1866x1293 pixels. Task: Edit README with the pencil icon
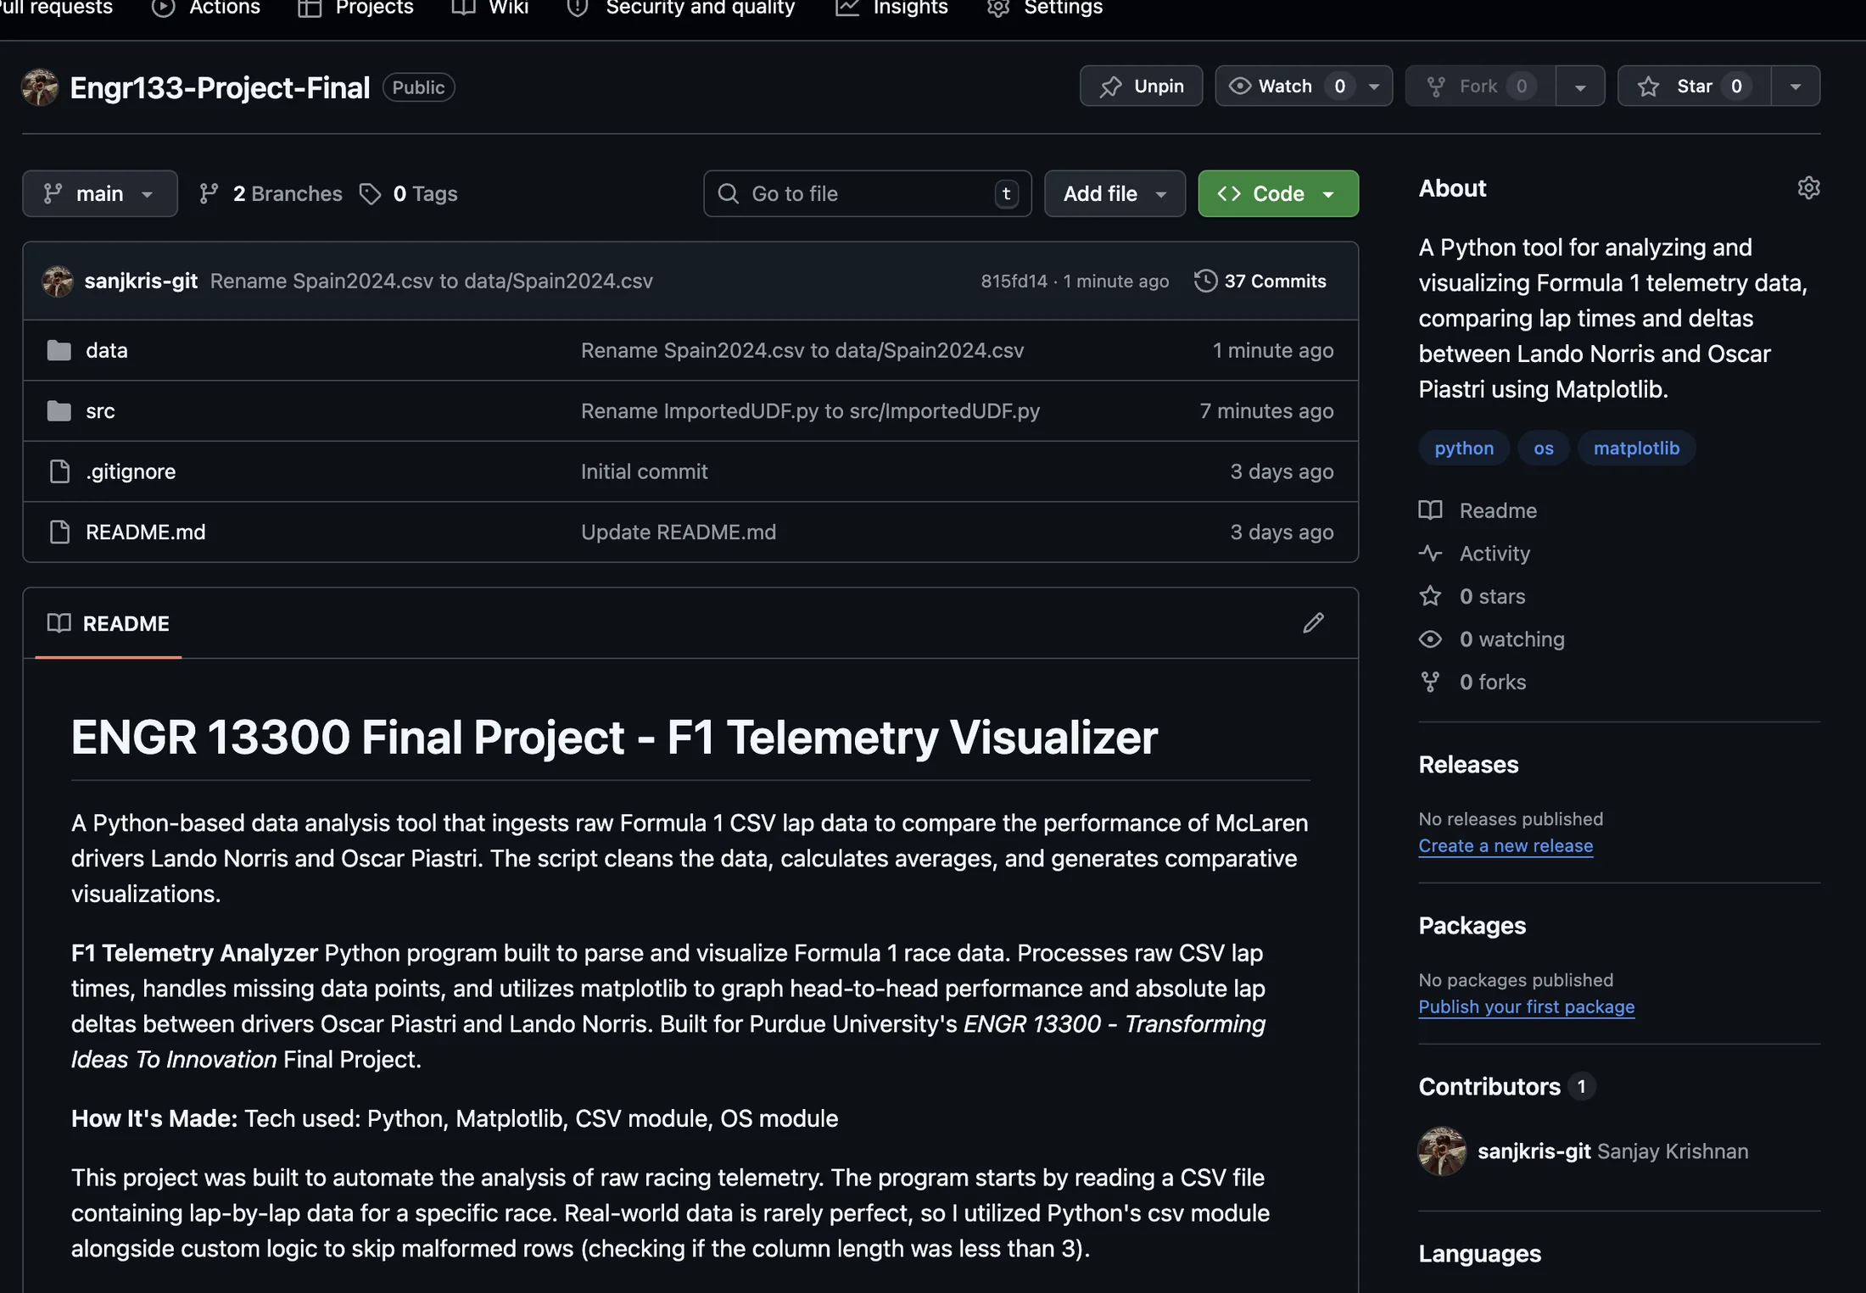click(1313, 623)
